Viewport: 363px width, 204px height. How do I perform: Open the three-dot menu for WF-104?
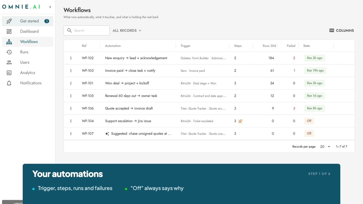[71, 121]
